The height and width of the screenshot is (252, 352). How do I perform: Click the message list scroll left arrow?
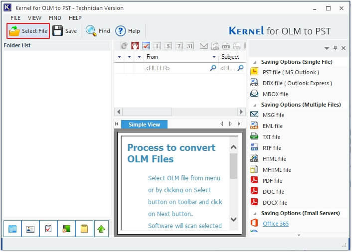pos(119,112)
